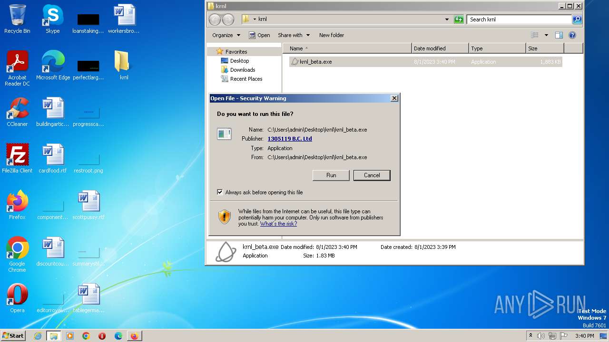
Task: Click Open in Explorer toolbar
Action: [259, 35]
